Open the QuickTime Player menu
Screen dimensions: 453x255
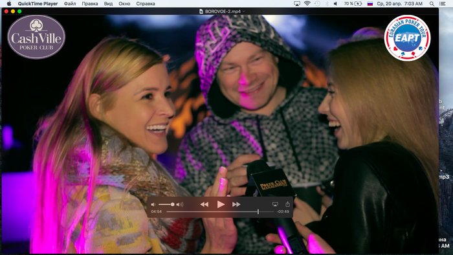(38, 3)
